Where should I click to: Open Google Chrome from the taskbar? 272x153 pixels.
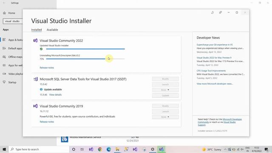coord(100,149)
